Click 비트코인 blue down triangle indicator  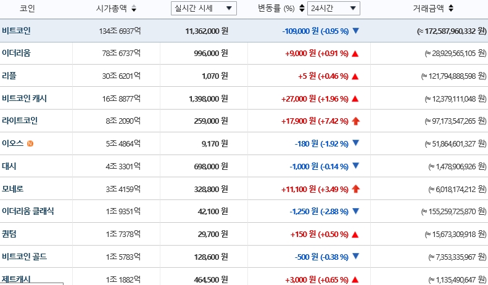coord(355,30)
